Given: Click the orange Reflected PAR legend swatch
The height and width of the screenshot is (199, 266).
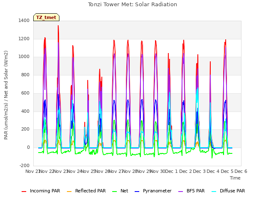Looking at the screenshot, I should coord(69,192).
